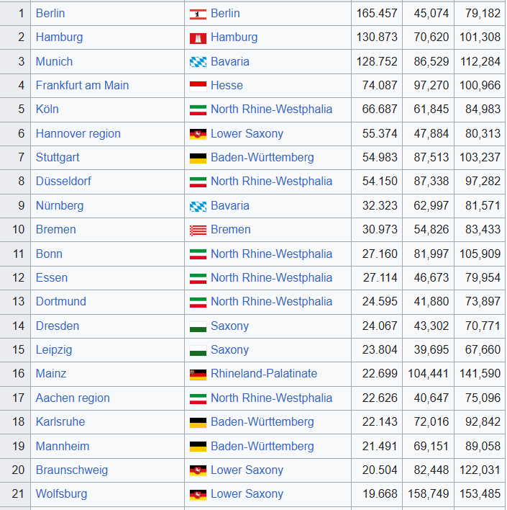Open the Munich city link

(x=54, y=61)
